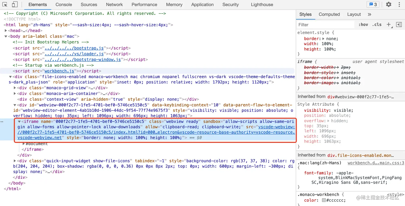
Task: Expand the #document node
Action: click(24, 144)
